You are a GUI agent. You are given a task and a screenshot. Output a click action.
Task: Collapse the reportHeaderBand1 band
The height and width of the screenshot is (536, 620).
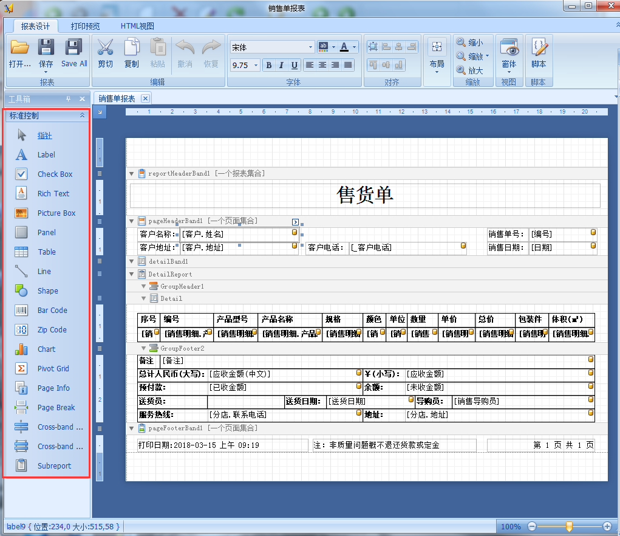pyautogui.click(x=132, y=174)
